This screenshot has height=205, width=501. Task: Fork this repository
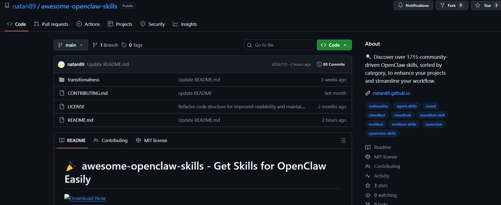tap(452, 5)
